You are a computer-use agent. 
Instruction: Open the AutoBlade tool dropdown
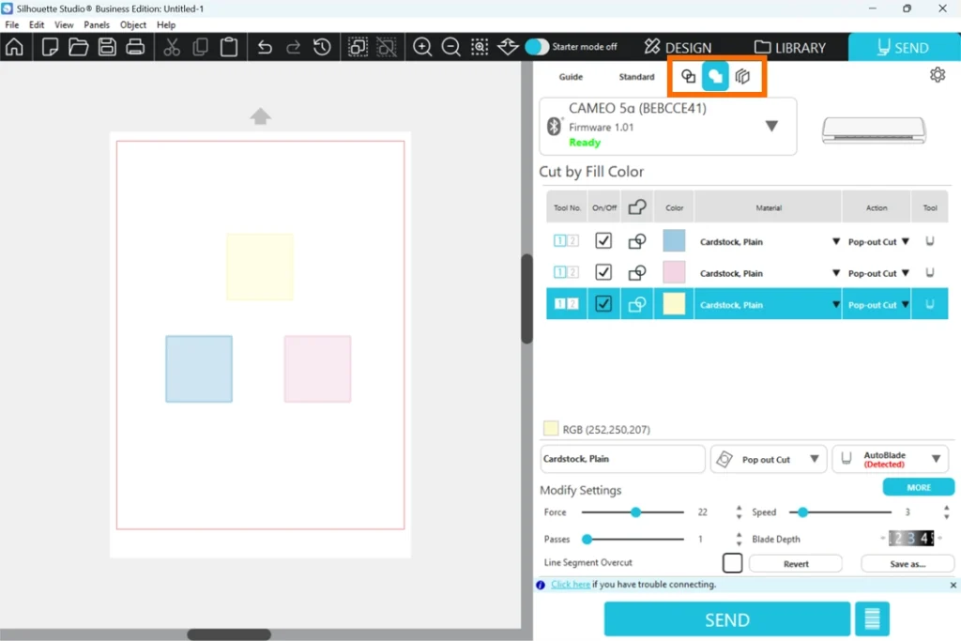pyautogui.click(x=936, y=459)
